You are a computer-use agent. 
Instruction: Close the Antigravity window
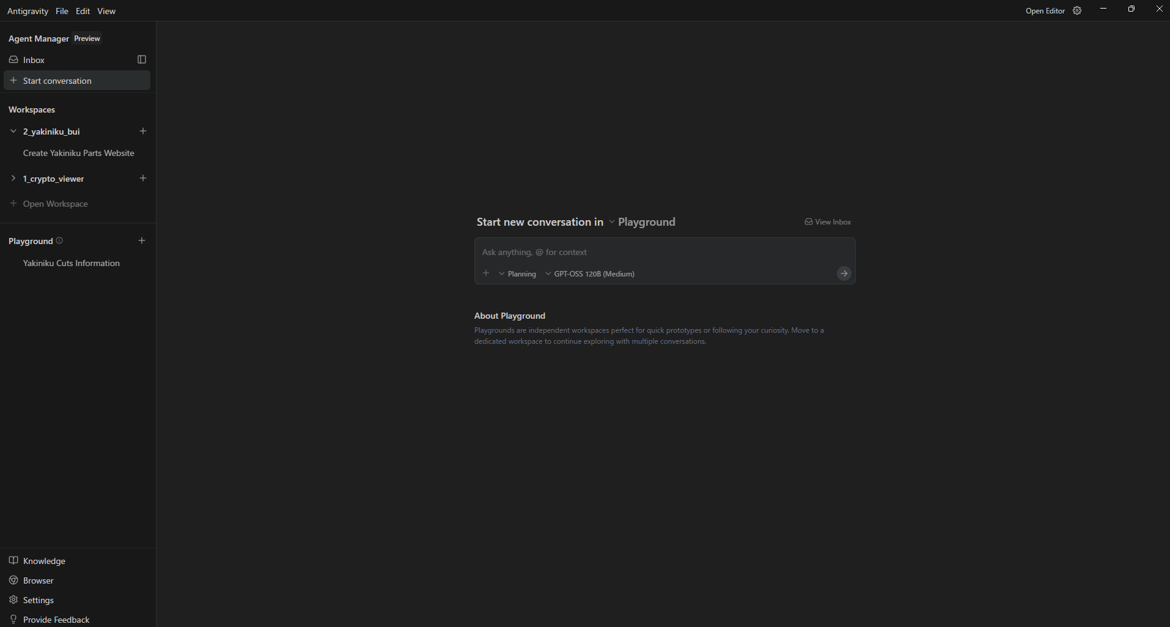click(x=1159, y=9)
